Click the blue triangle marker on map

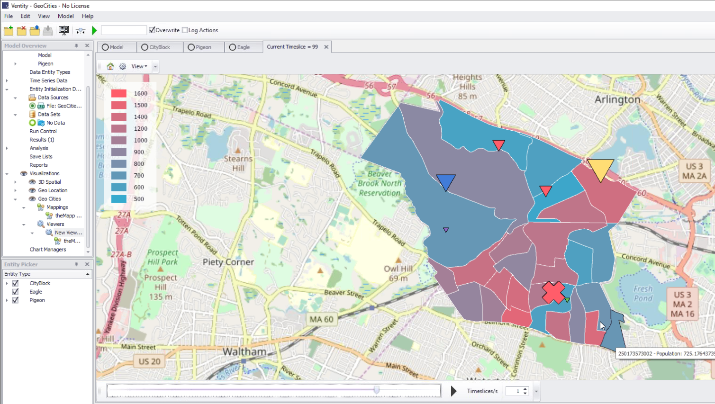[445, 182]
